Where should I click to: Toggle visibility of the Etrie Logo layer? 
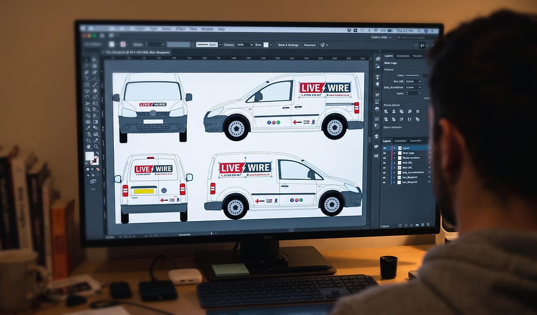tap(384, 153)
